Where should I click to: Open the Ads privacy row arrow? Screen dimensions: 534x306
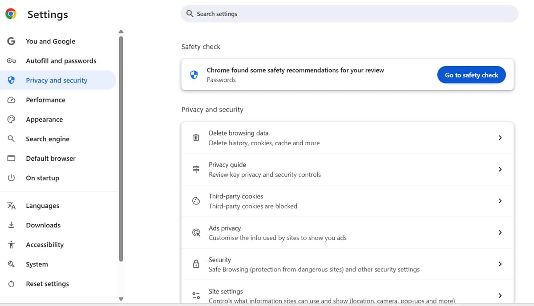(x=500, y=232)
